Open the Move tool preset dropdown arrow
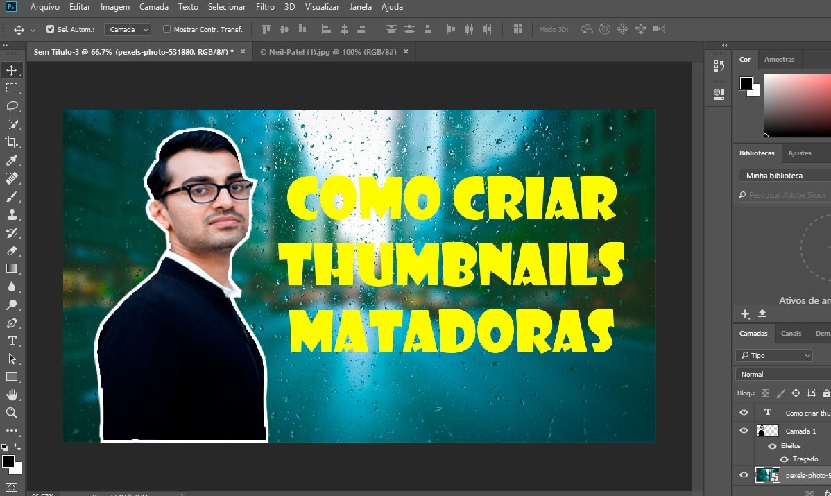Screen dimensions: 831x496 tap(33, 31)
